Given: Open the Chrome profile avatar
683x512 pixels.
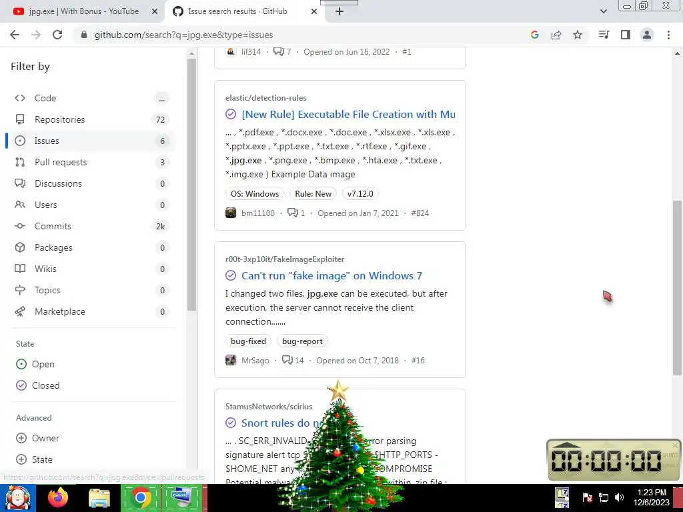Looking at the screenshot, I should click(647, 35).
